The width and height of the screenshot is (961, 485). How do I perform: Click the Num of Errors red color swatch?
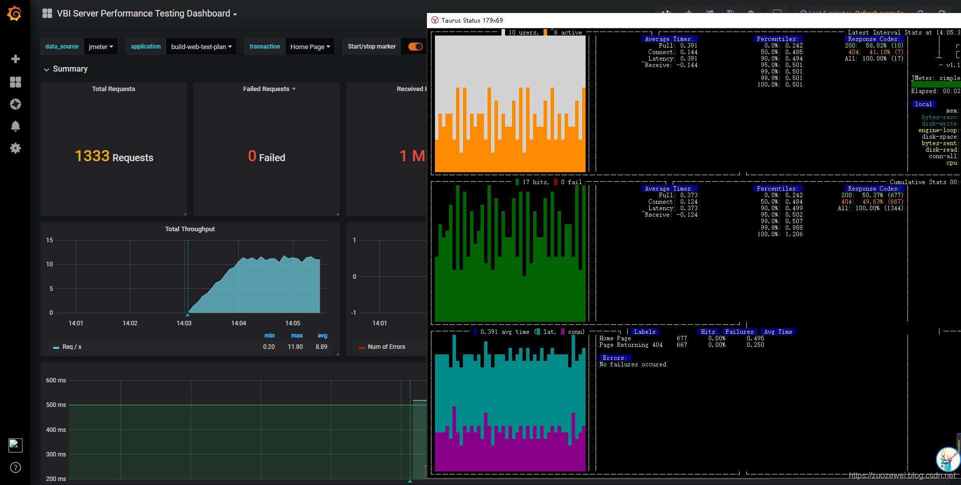(x=361, y=347)
